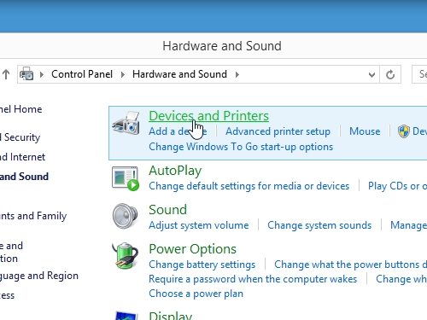Open the Power Options heading
Viewport: 427px width, 320px height.
pos(192,249)
